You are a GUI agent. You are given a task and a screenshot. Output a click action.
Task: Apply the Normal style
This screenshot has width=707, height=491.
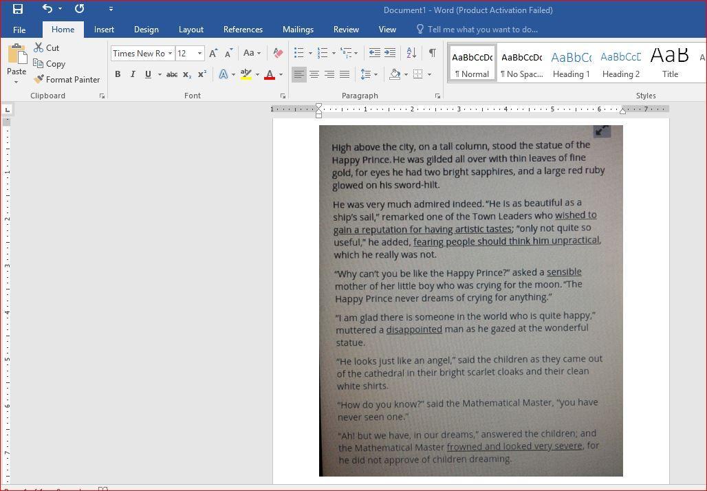(x=472, y=63)
